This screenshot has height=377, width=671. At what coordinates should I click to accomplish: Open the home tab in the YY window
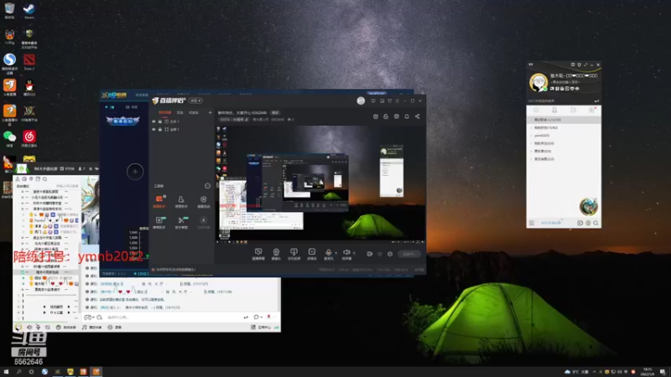[x=536, y=111]
